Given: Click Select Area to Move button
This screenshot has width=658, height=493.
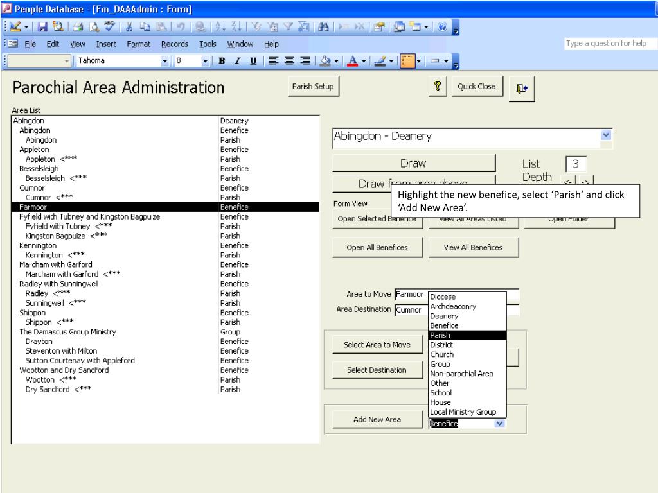Looking at the screenshot, I should [x=377, y=345].
